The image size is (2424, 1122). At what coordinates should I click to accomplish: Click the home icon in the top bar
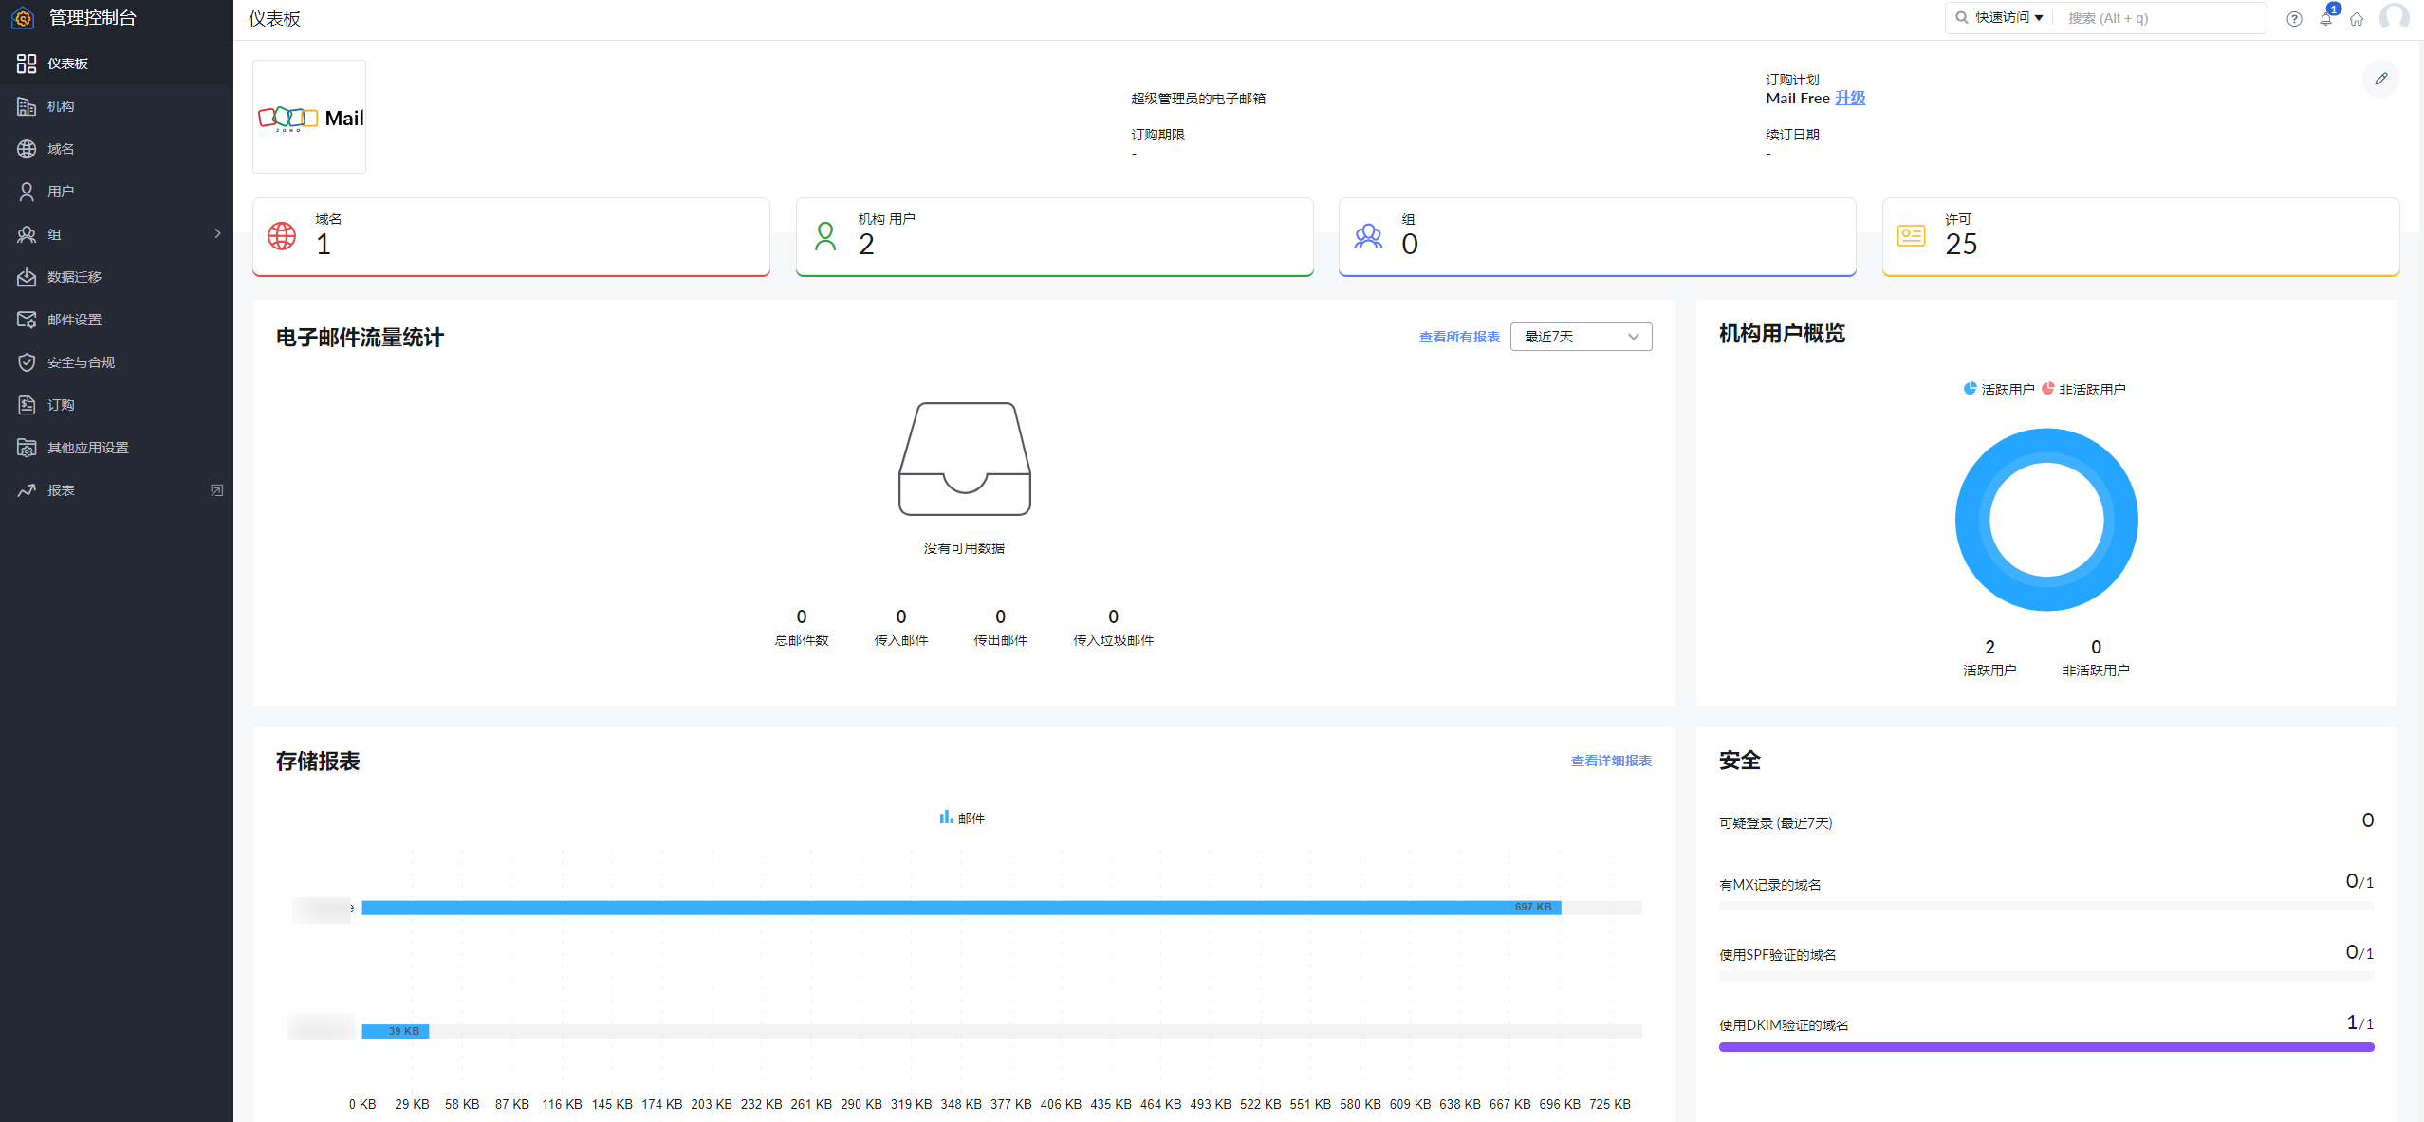(2357, 19)
